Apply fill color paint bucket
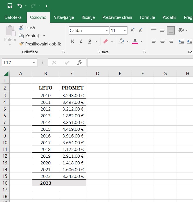 pos(121,41)
